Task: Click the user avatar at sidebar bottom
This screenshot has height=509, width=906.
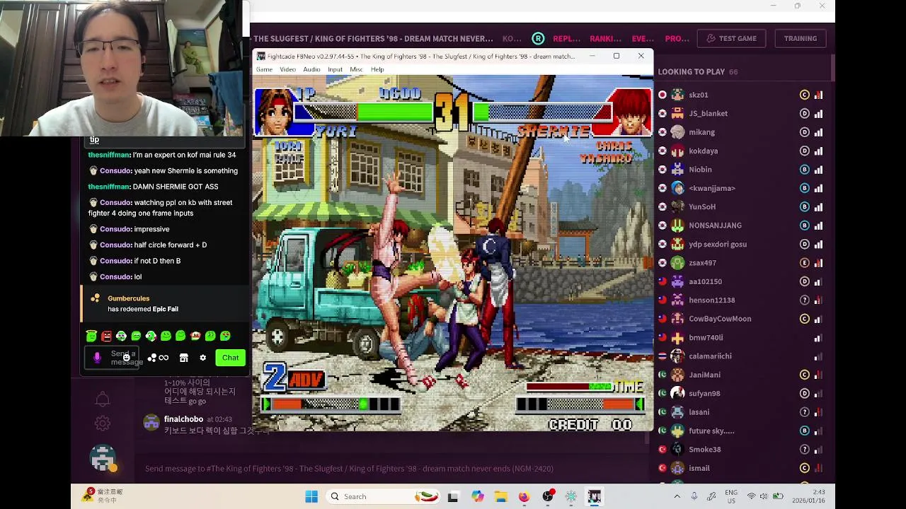Action: [x=103, y=458]
